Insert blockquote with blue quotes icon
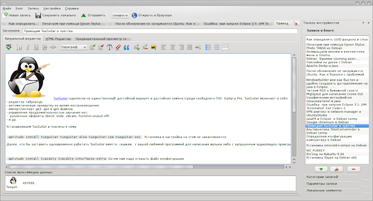 point(126,47)
